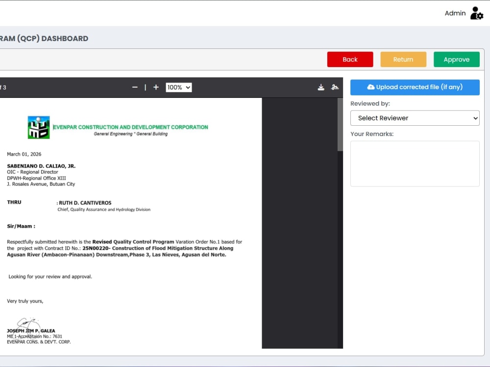Click the text OIC - Regional Director
The image size is (490, 367).
(x=32, y=172)
